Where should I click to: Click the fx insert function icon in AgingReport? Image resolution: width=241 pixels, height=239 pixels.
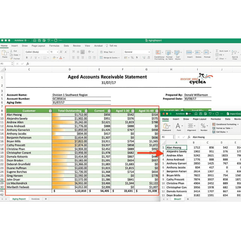pos(28,63)
